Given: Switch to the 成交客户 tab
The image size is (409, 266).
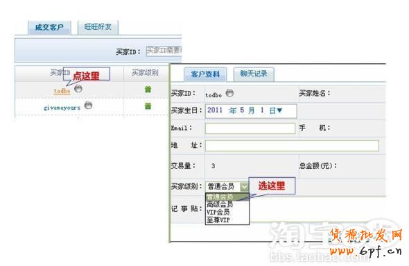Looking at the screenshot, I should pyautogui.click(x=49, y=28).
